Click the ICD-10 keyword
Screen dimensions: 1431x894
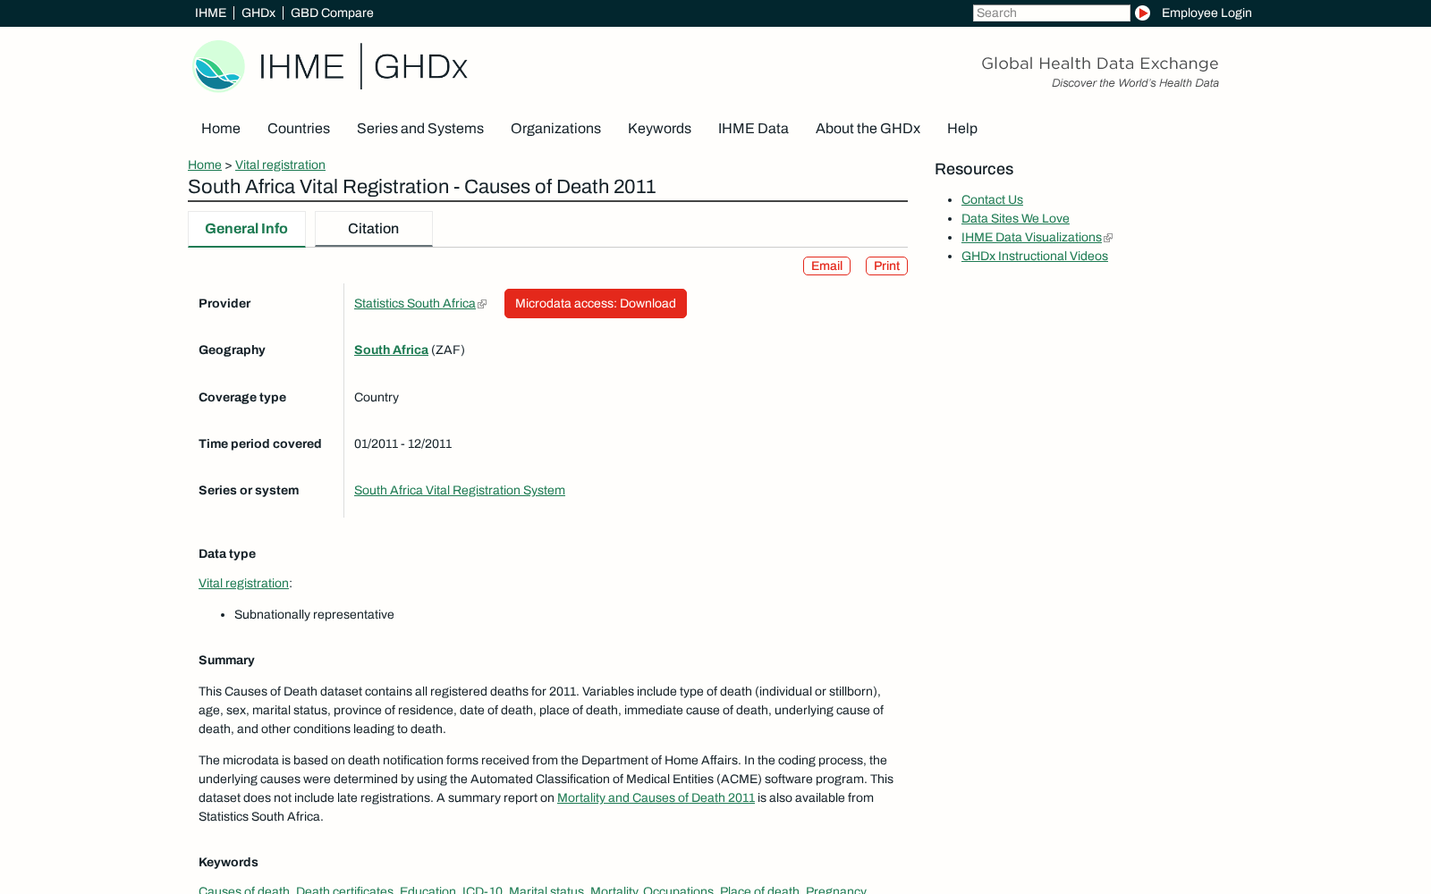pos(482,890)
